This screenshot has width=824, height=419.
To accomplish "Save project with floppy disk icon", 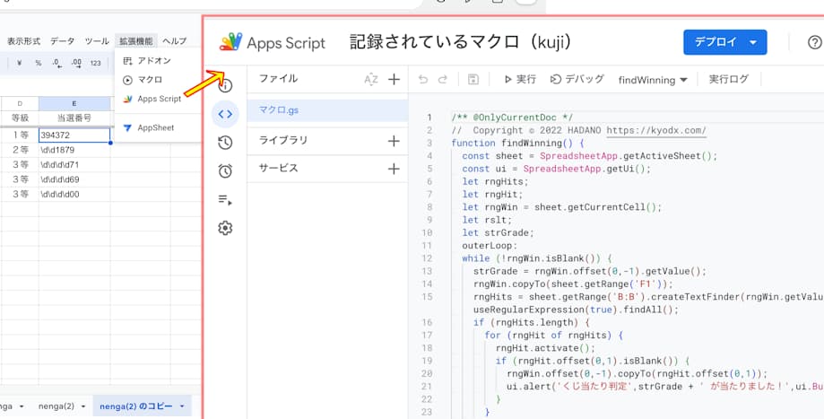I will (473, 79).
